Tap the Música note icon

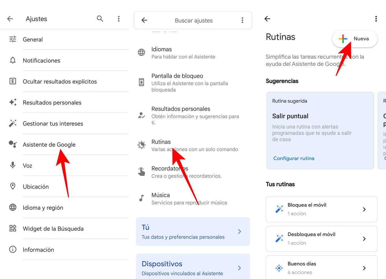pos(142,198)
